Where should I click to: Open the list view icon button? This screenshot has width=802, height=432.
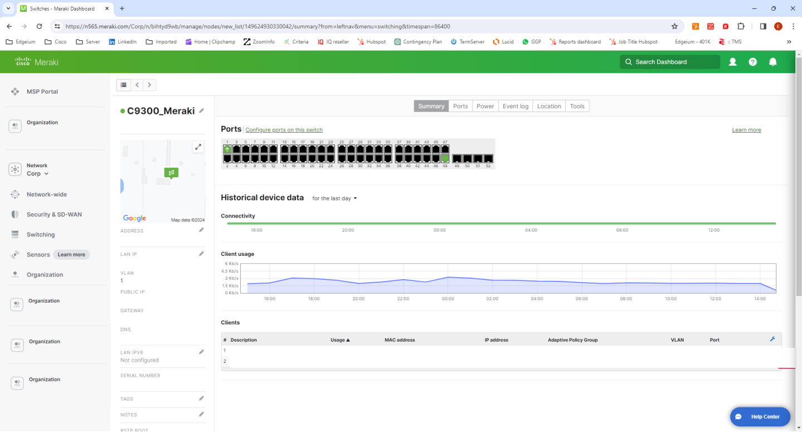[124, 85]
